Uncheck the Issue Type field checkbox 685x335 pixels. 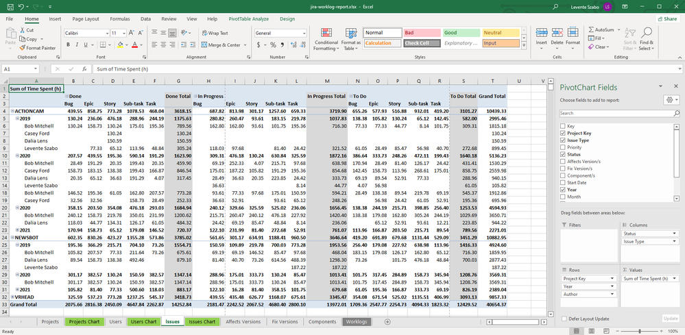click(x=562, y=140)
